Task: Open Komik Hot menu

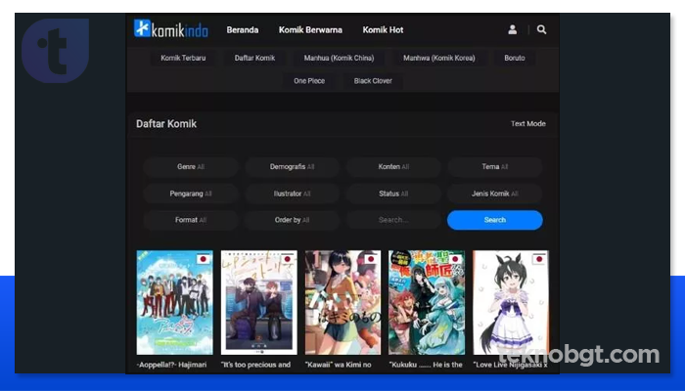Action: coord(384,30)
